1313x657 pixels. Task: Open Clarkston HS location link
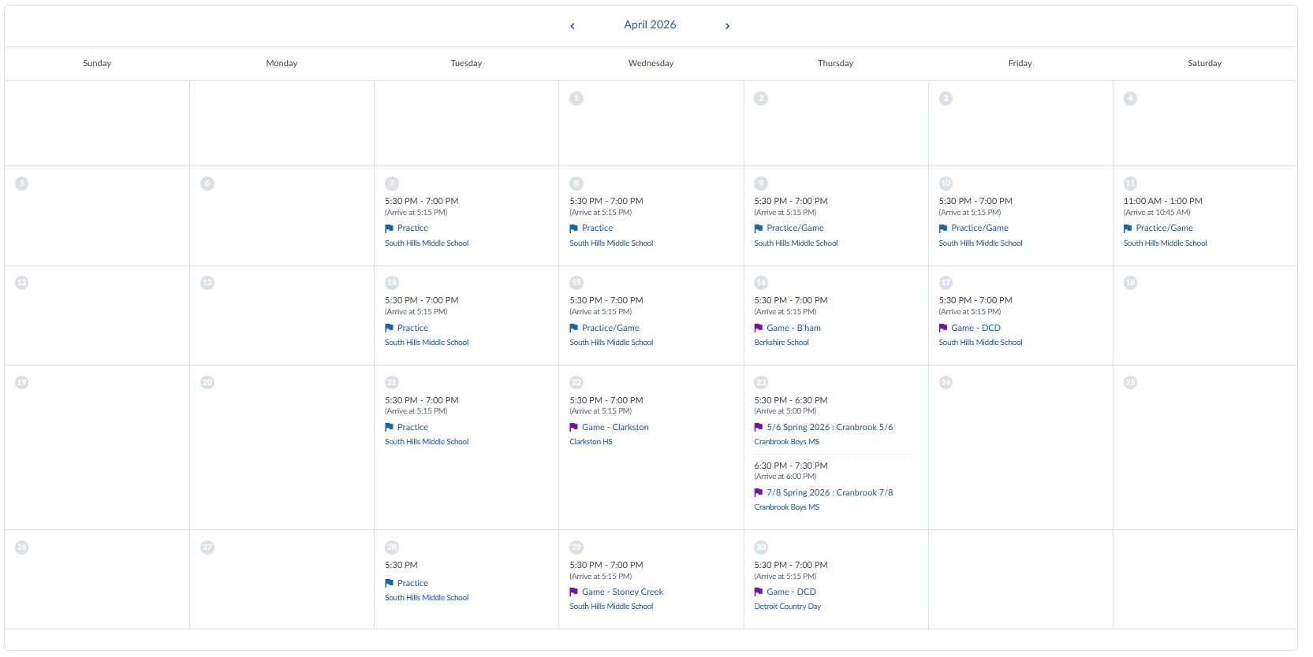(x=591, y=442)
